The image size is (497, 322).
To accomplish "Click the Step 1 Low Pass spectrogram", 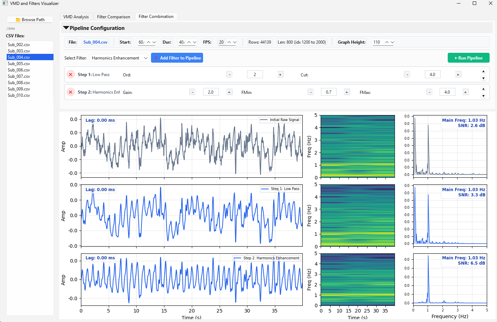I will (358, 215).
